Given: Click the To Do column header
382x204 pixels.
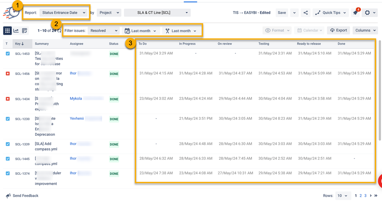Looking at the screenshot, I should pos(143,44).
